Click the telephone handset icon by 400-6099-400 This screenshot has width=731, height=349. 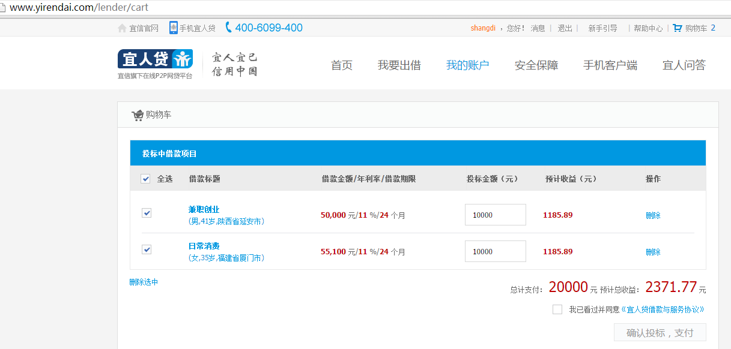[x=228, y=28]
